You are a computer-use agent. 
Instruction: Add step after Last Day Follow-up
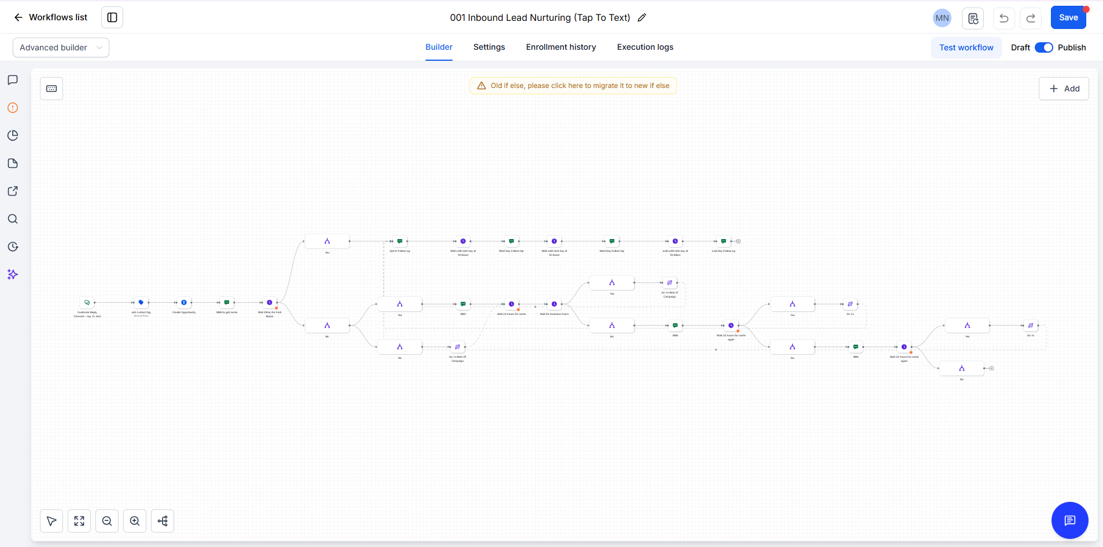738,241
